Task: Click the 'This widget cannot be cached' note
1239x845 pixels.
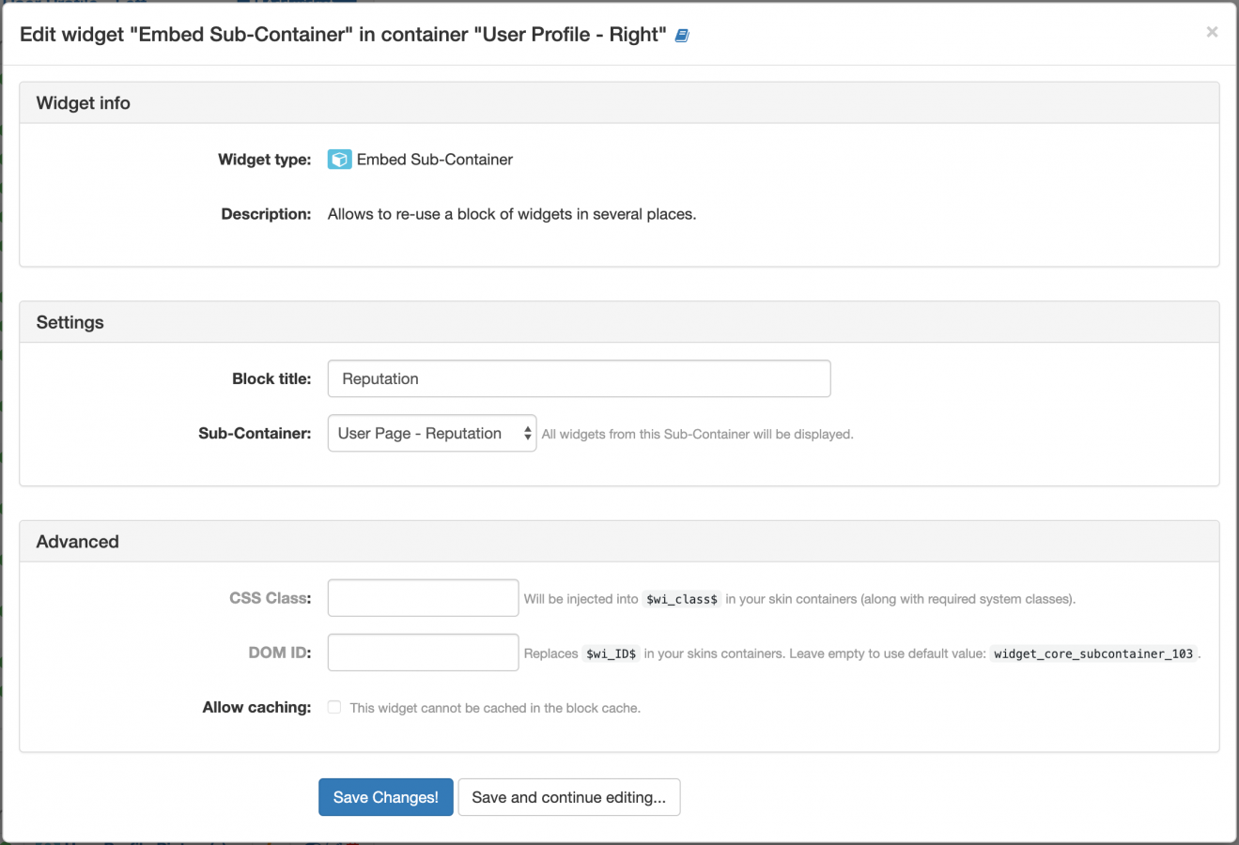Action: [x=495, y=708]
